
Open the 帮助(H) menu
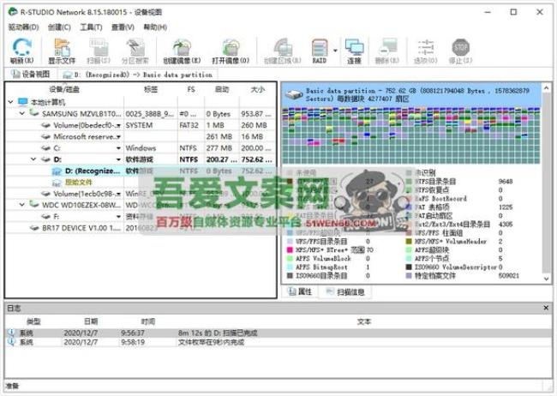(155, 27)
